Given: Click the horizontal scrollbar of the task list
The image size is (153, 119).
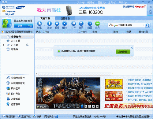Looking at the screenshot, I should [74, 74].
